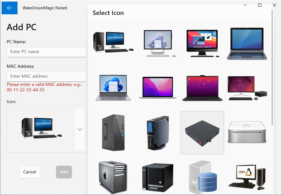Screen dimensions: 282x195
Task: Pick the silver Mac mini icon
Action: tap(247, 133)
